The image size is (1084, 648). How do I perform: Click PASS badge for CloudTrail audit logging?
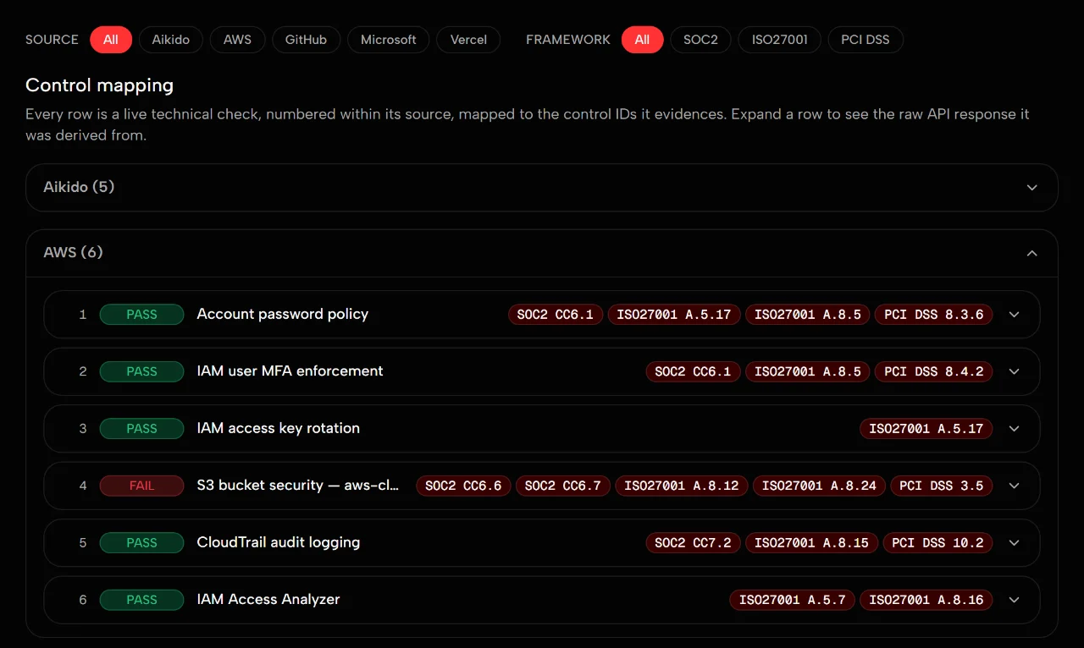(x=141, y=543)
